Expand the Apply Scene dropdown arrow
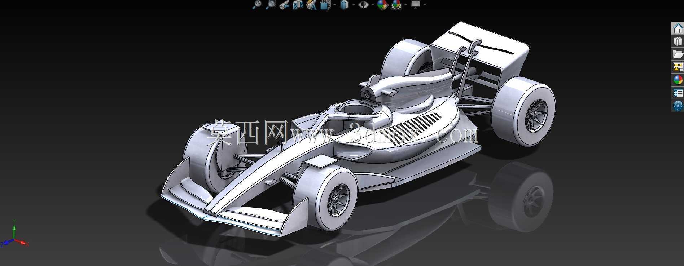The width and height of the screenshot is (684, 266). click(x=405, y=5)
